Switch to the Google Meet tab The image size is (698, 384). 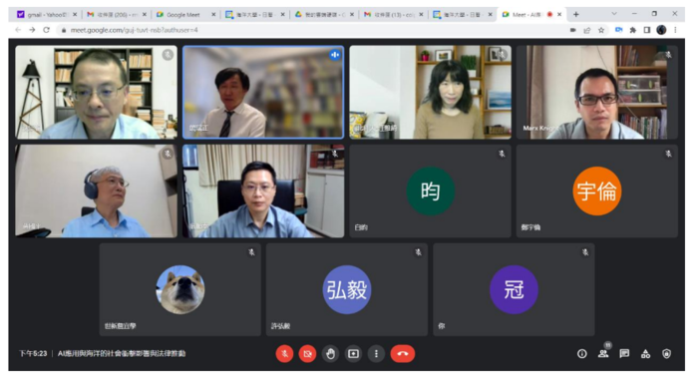tap(184, 15)
